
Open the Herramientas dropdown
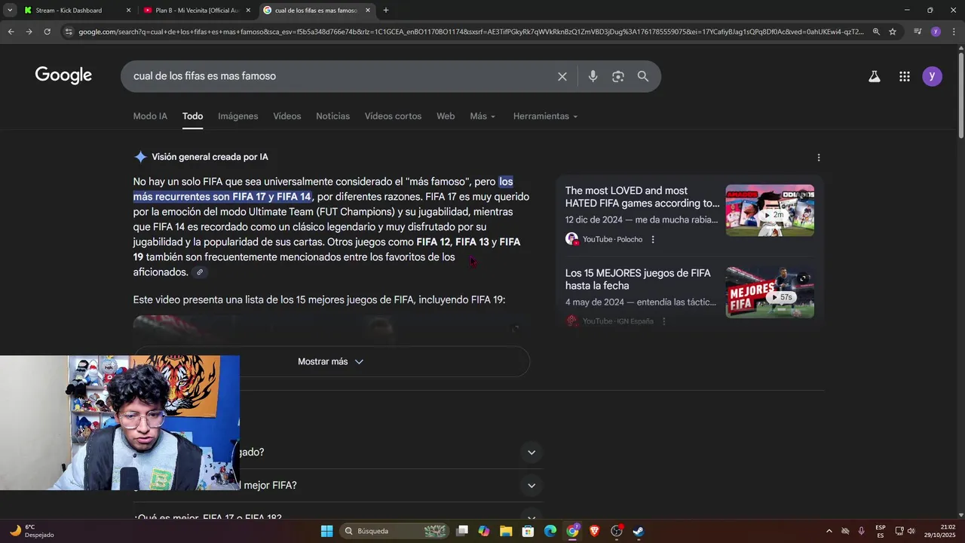click(545, 116)
